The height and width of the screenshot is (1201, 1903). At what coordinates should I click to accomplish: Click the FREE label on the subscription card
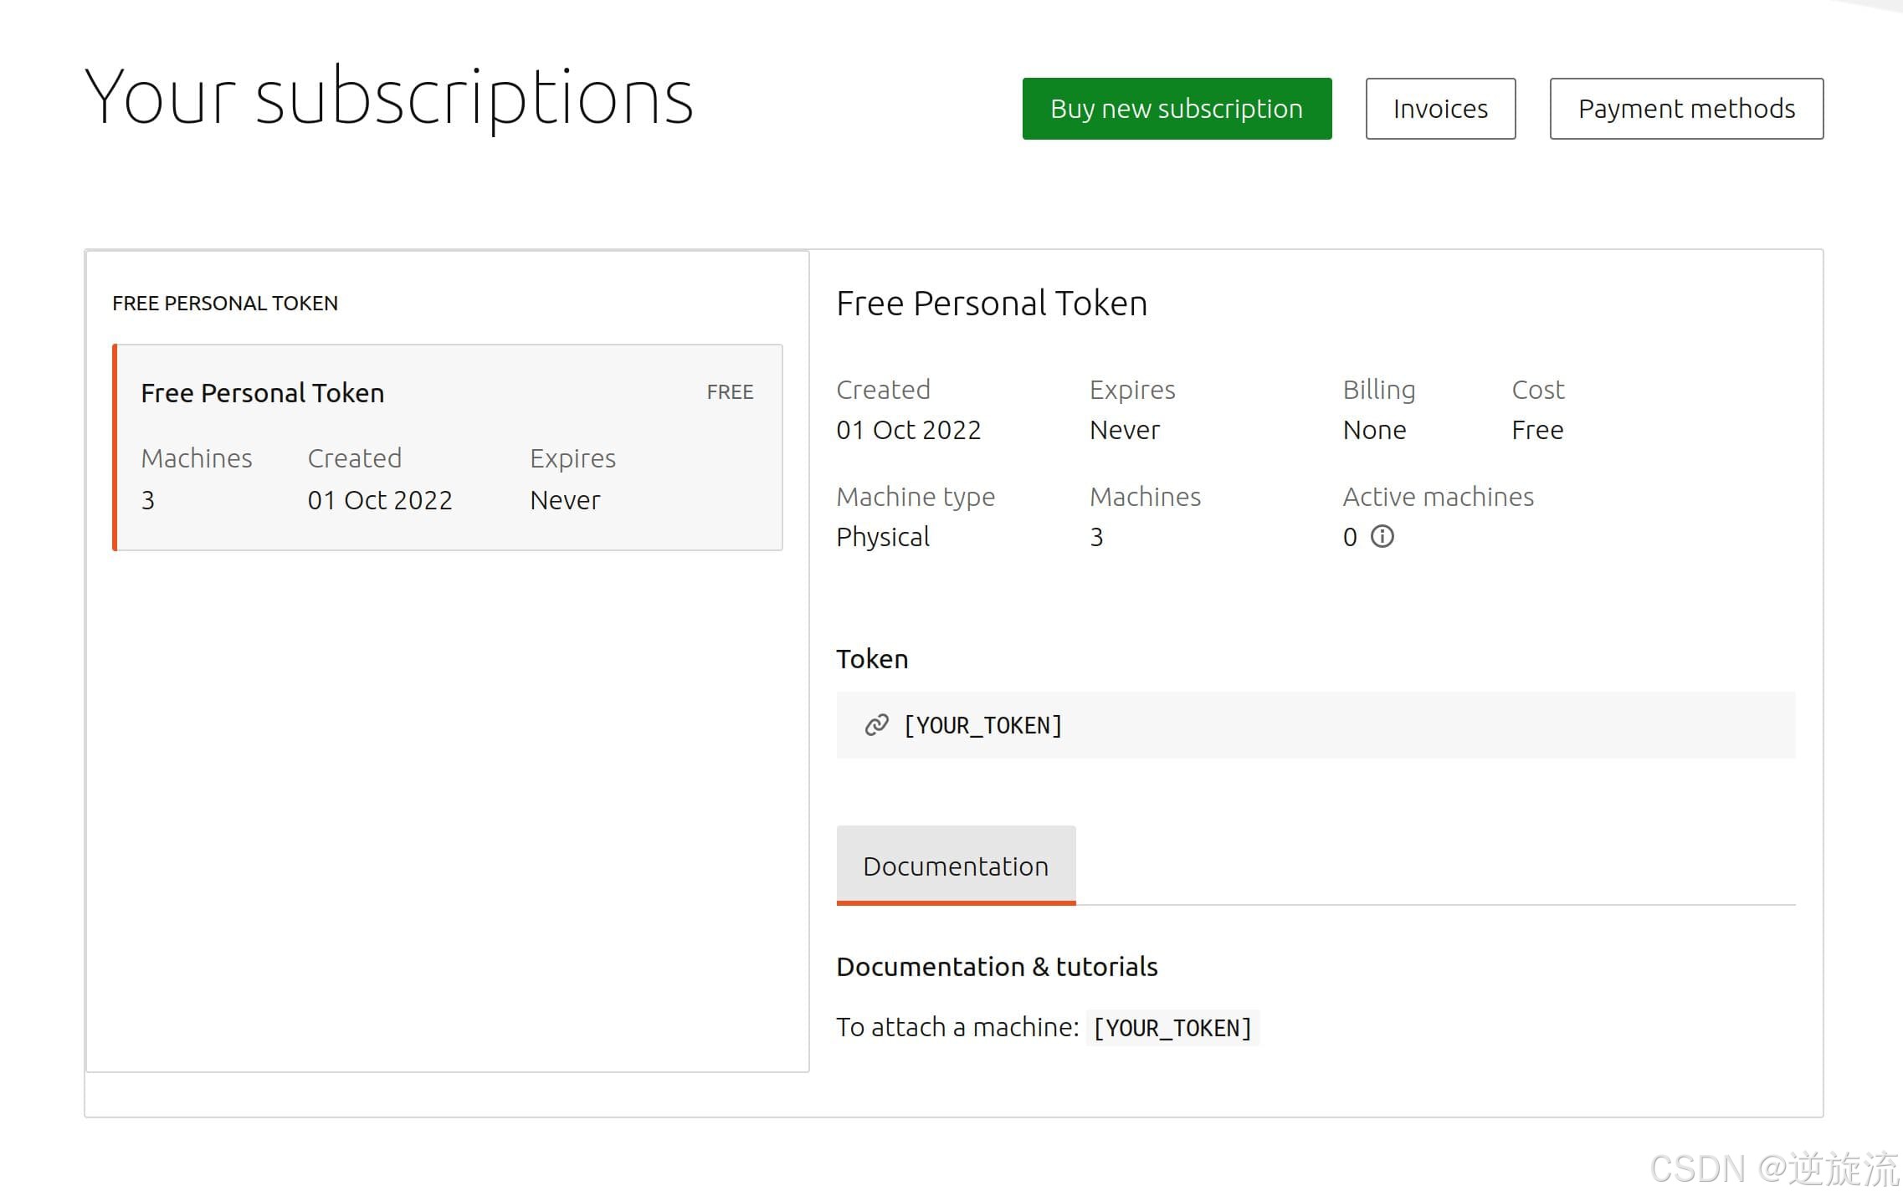point(730,392)
